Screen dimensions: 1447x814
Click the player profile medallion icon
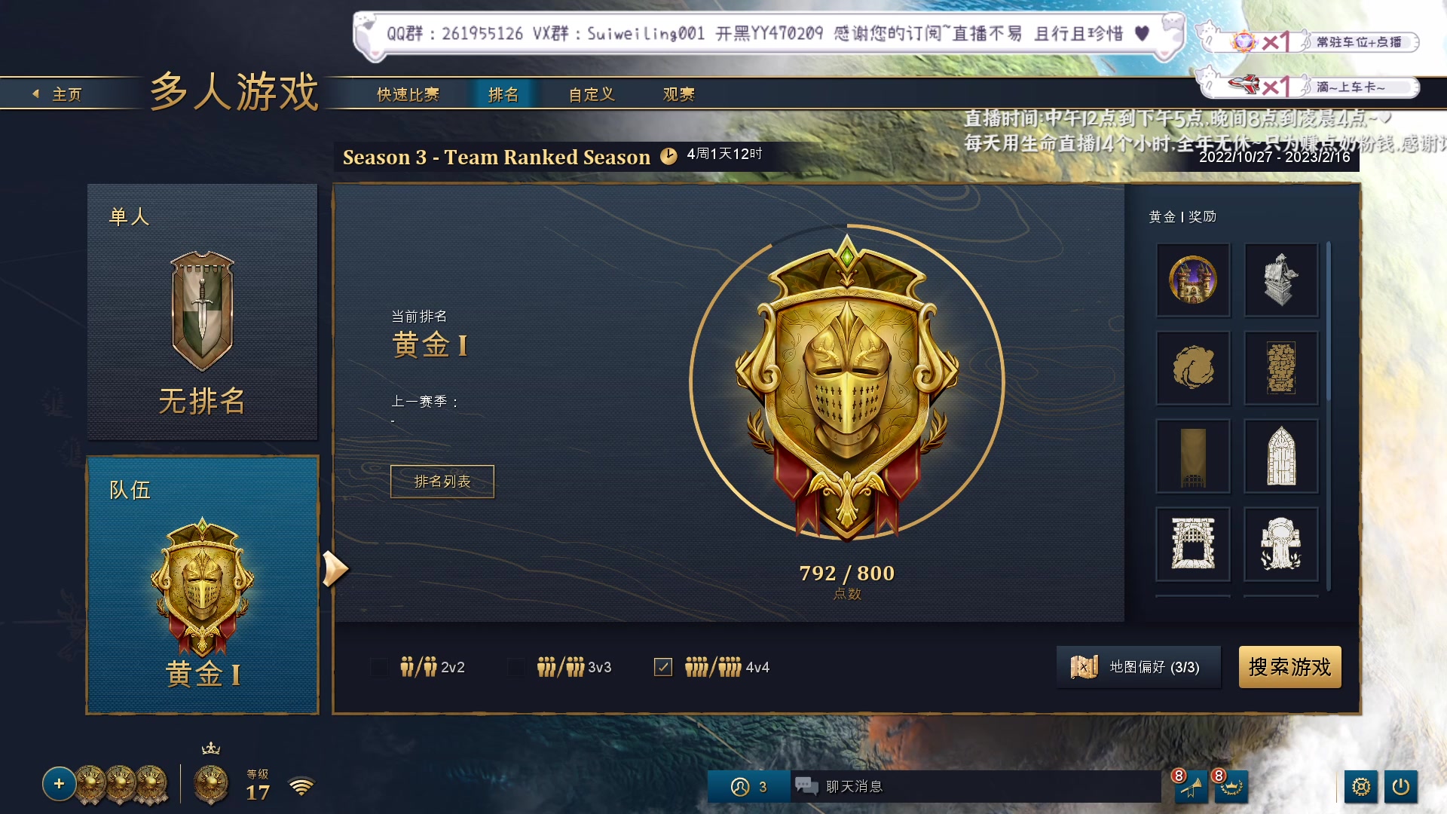pos(211,784)
